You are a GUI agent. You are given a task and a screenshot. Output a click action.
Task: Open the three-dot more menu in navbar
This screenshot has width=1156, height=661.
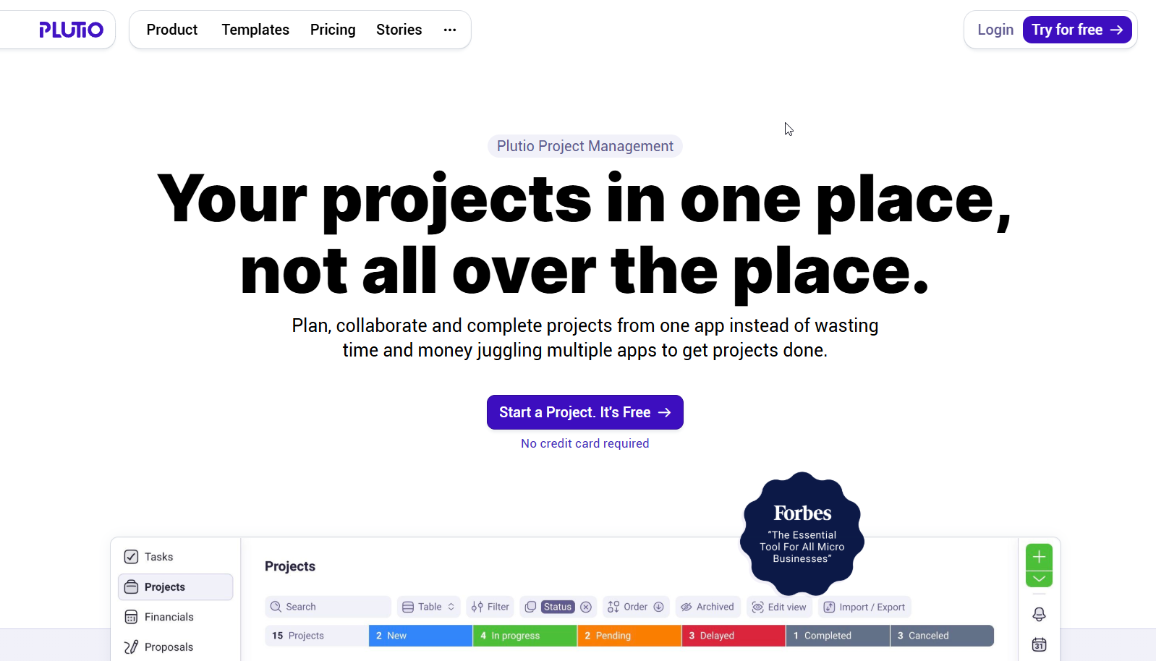click(x=449, y=30)
